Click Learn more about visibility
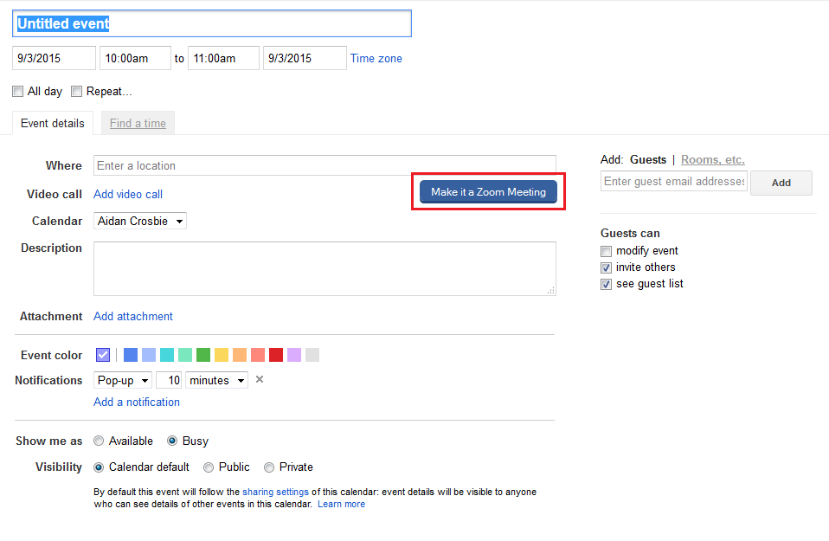 coord(341,504)
